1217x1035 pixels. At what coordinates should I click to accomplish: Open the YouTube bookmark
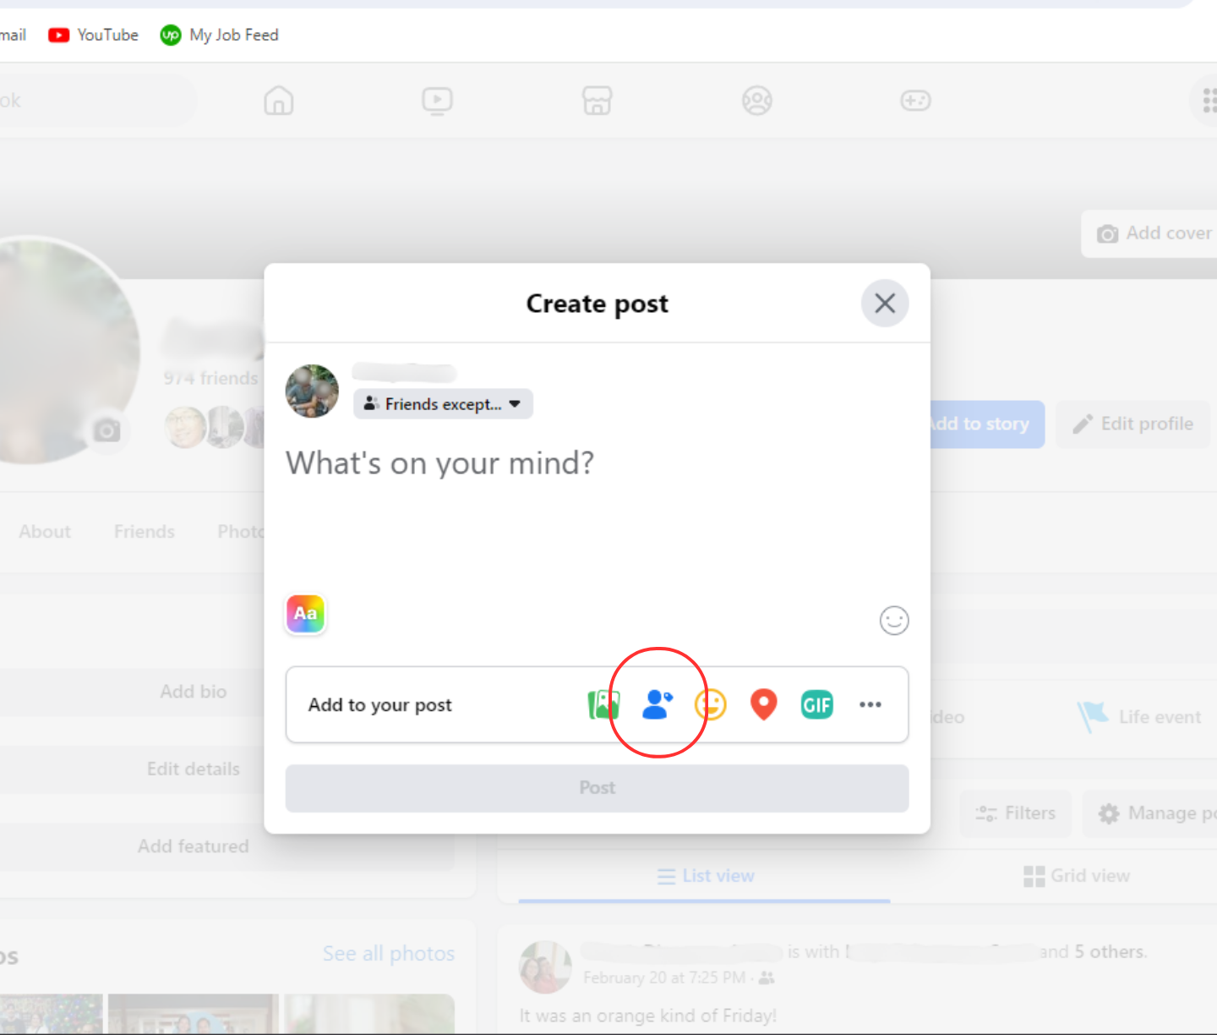(x=94, y=35)
